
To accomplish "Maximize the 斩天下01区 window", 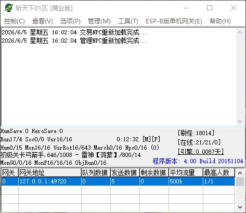I will (x=210, y=8).
